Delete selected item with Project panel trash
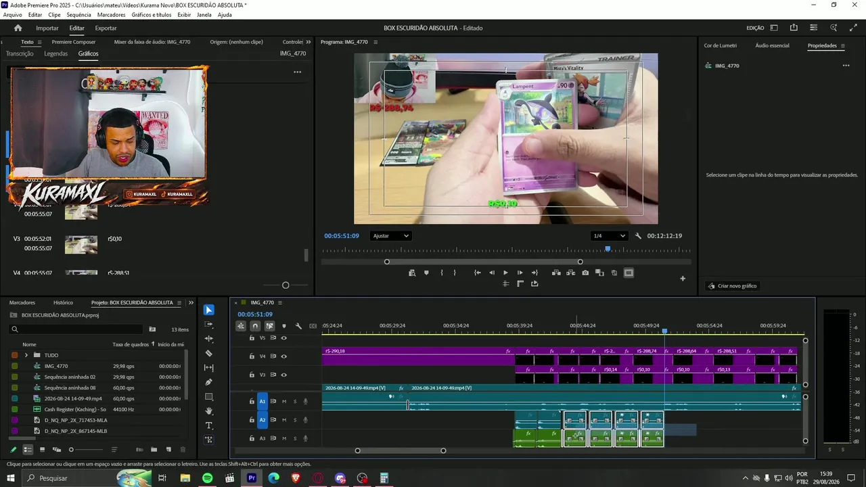 pos(182,449)
